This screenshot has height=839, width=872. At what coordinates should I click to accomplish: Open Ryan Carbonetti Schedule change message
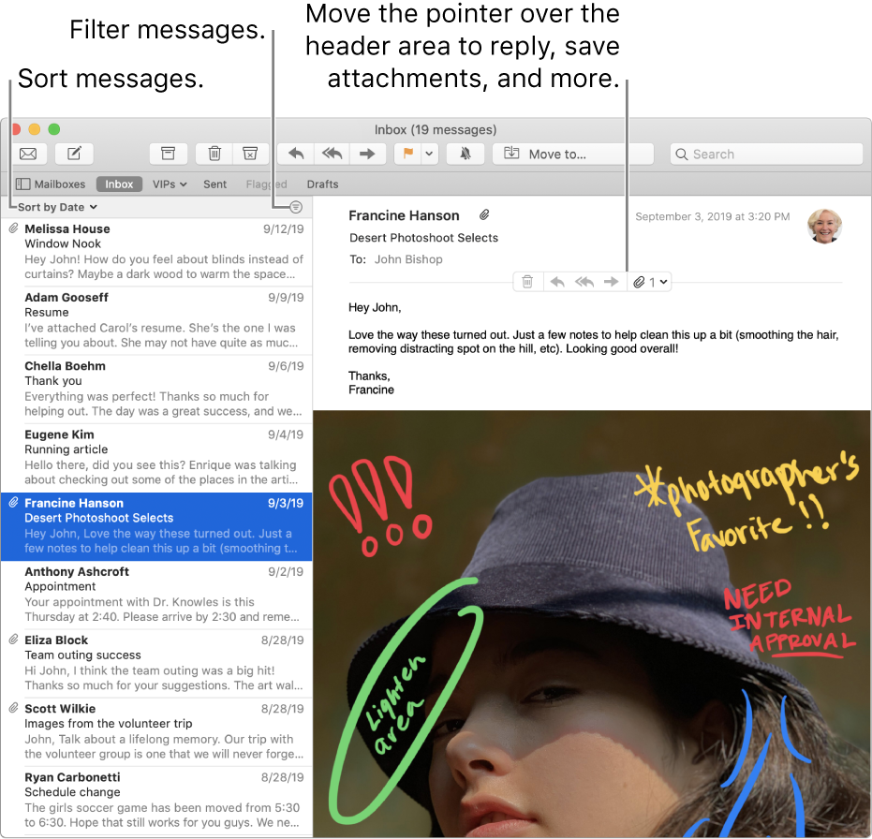coord(156,800)
